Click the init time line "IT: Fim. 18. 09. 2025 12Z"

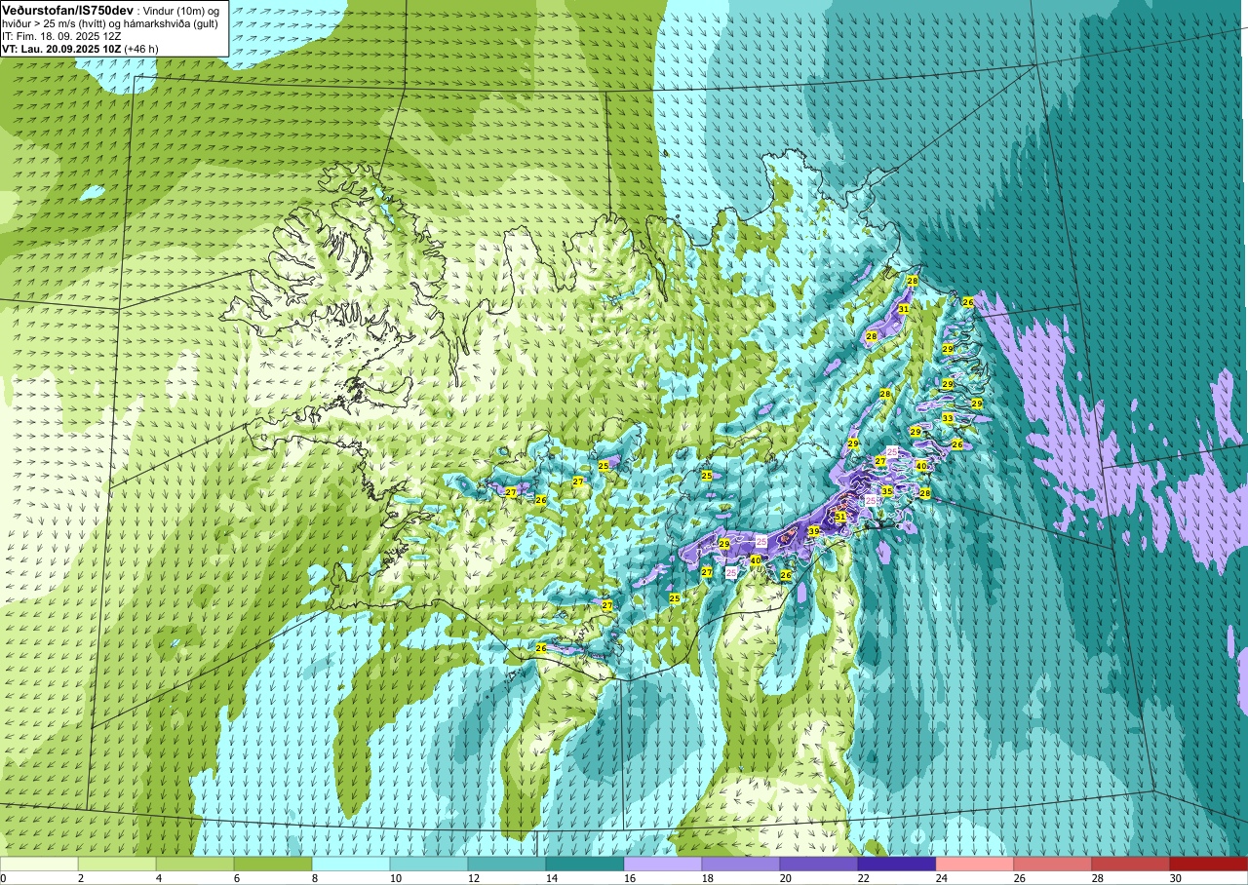click(x=61, y=35)
